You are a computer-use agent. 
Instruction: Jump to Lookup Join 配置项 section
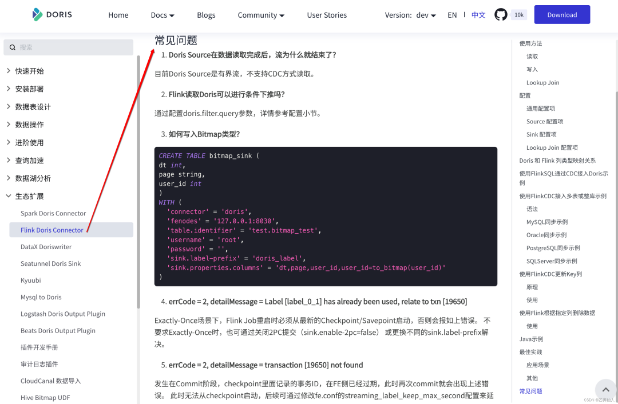click(x=552, y=147)
